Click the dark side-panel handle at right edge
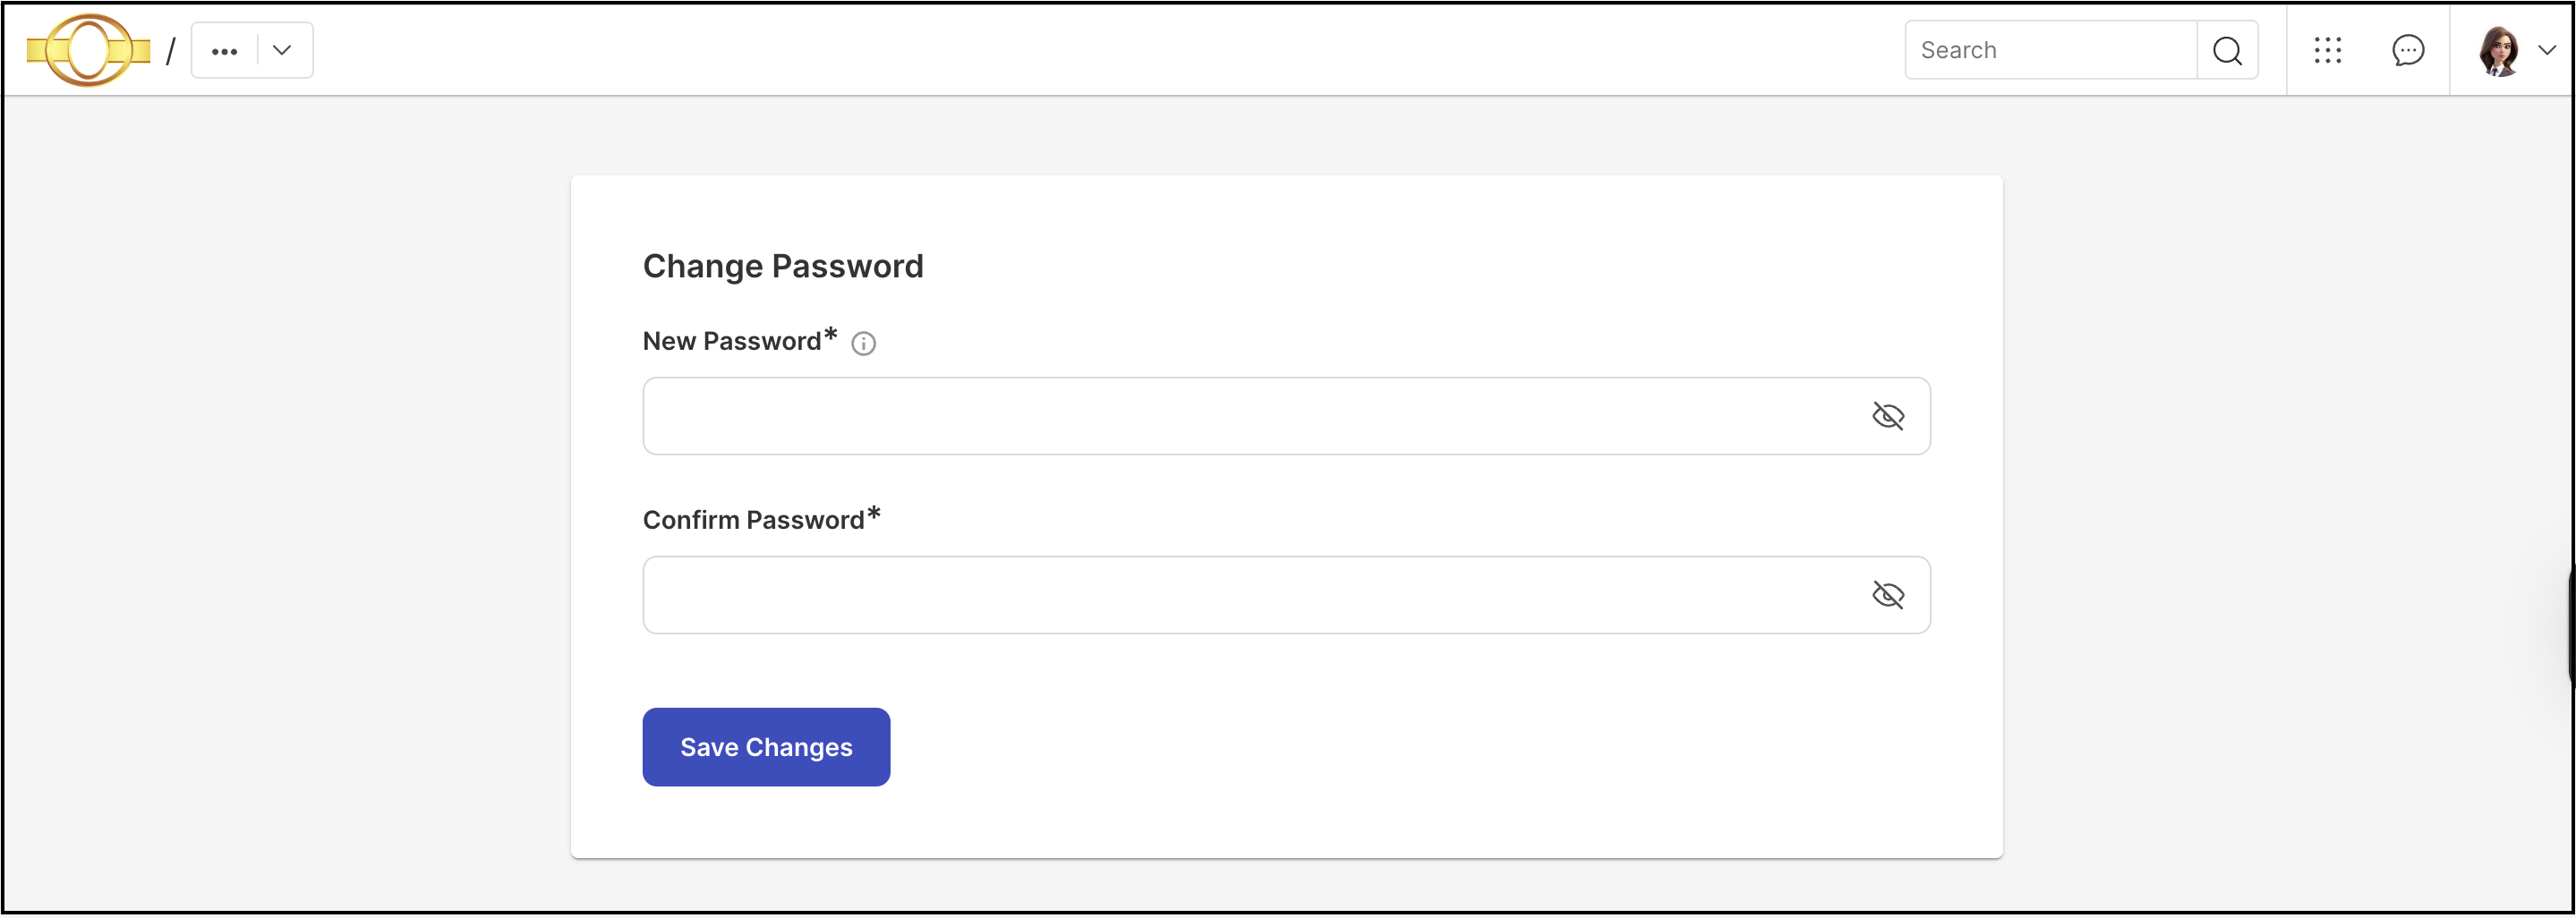 (x=2570, y=625)
